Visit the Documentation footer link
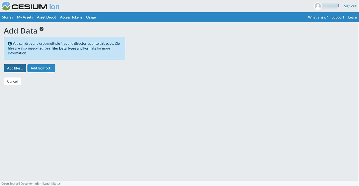The width and height of the screenshot is (359, 186). coord(31,183)
